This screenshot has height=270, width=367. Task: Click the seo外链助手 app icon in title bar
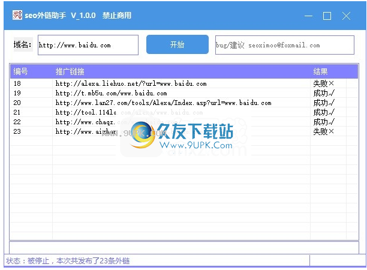point(17,15)
